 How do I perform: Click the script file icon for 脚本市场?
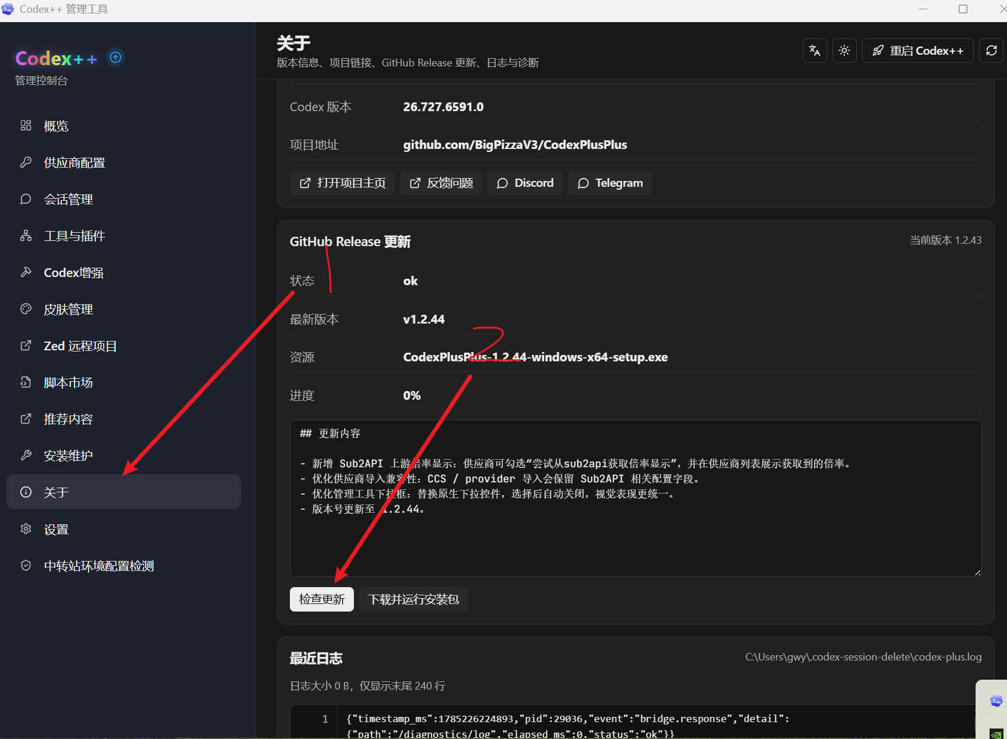click(x=26, y=382)
